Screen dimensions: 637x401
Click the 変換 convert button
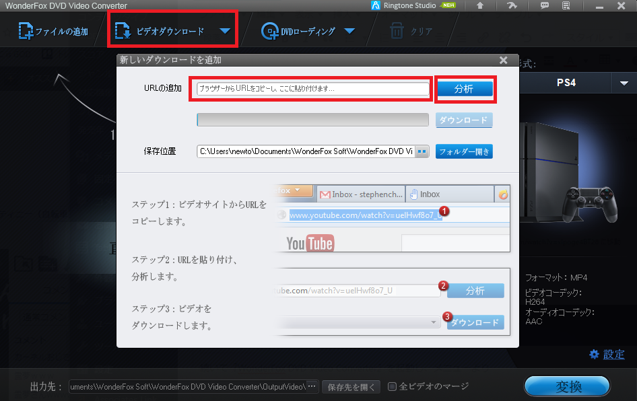(568, 386)
